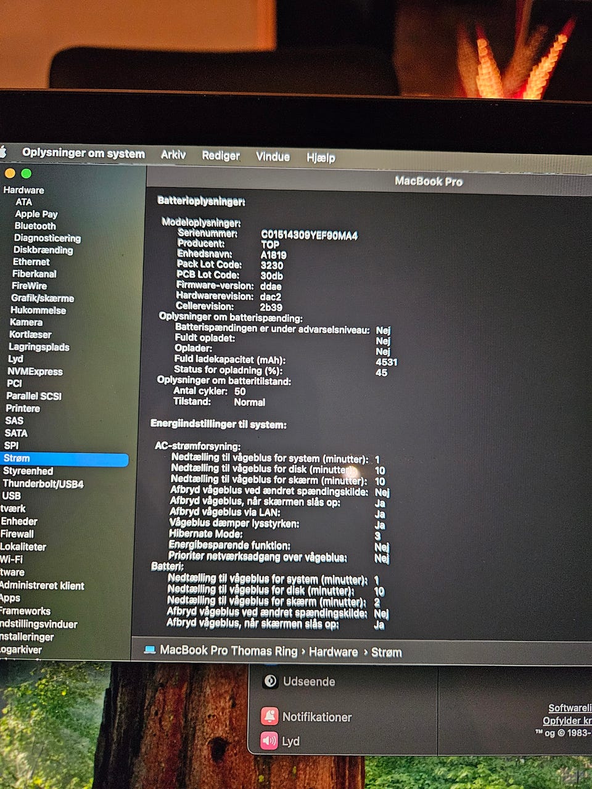Select SAS in the sidebar
Screen dimensions: 592x789
pos(14,420)
